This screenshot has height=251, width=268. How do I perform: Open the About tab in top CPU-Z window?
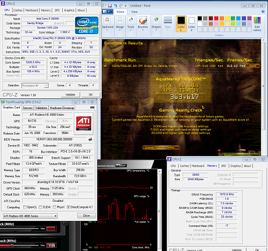point(81,11)
